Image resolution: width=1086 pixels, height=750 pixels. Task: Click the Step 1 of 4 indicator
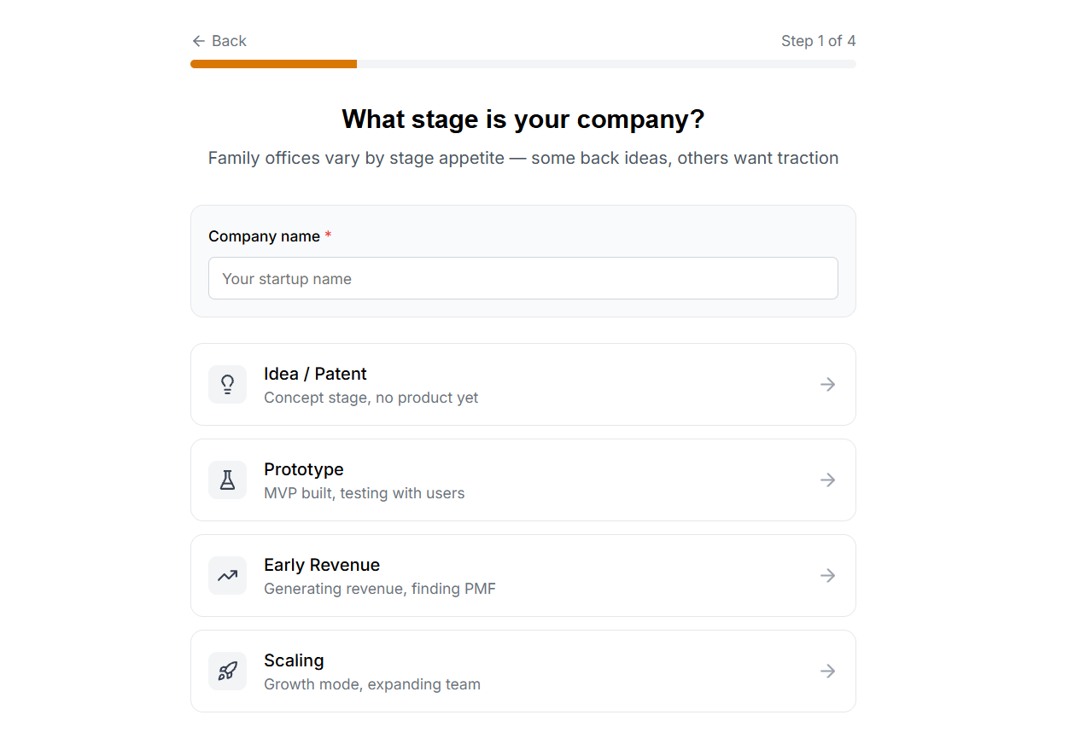coord(818,41)
